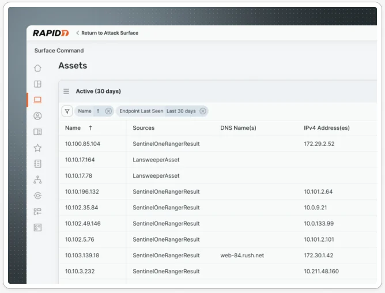Open asset 10.100.85.104
This screenshot has width=385, height=293.
click(x=82, y=144)
